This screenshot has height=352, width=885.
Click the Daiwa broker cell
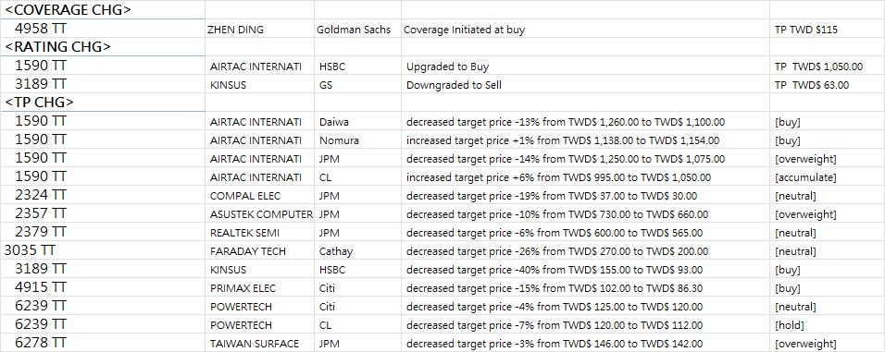click(357, 122)
